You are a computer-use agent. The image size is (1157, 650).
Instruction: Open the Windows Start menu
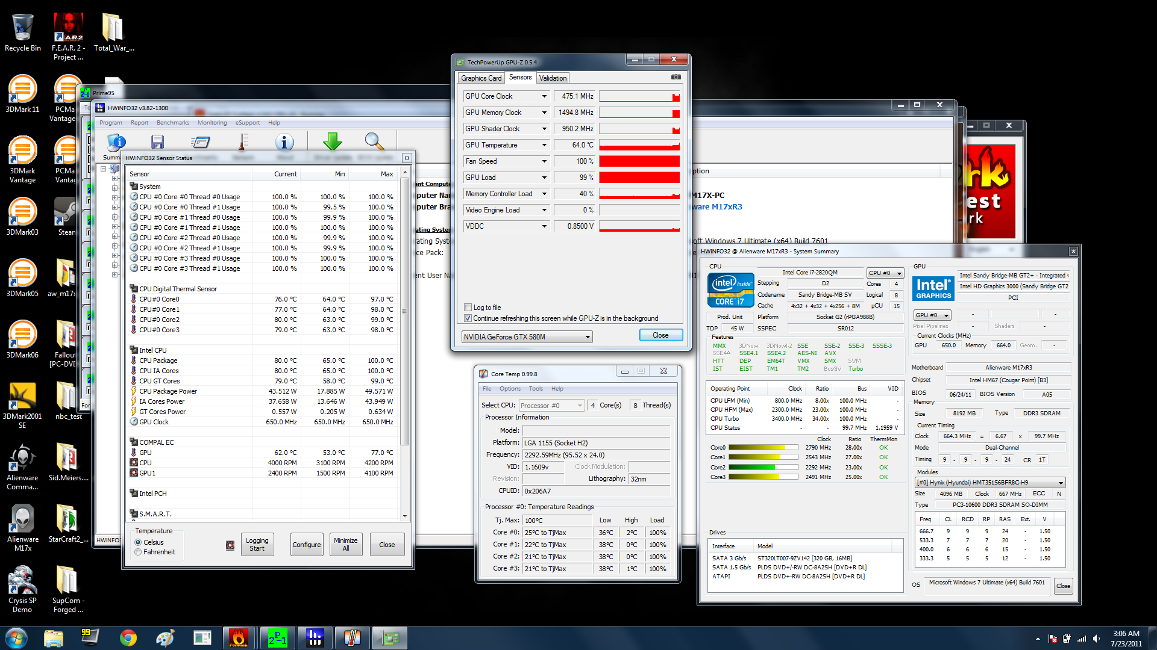pyautogui.click(x=16, y=638)
